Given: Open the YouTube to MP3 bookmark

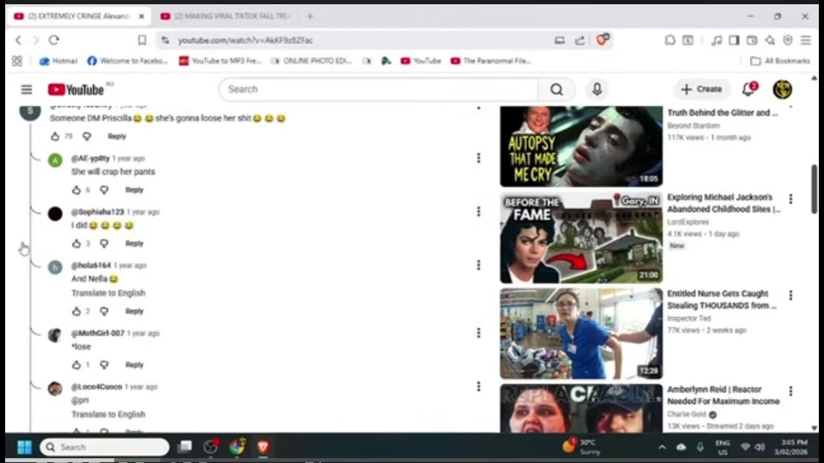Looking at the screenshot, I should (220, 61).
